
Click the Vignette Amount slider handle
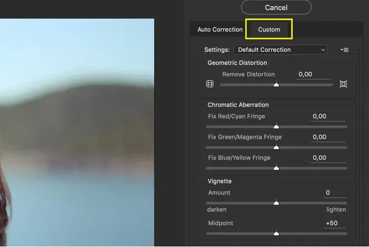click(x=276, y=203)
